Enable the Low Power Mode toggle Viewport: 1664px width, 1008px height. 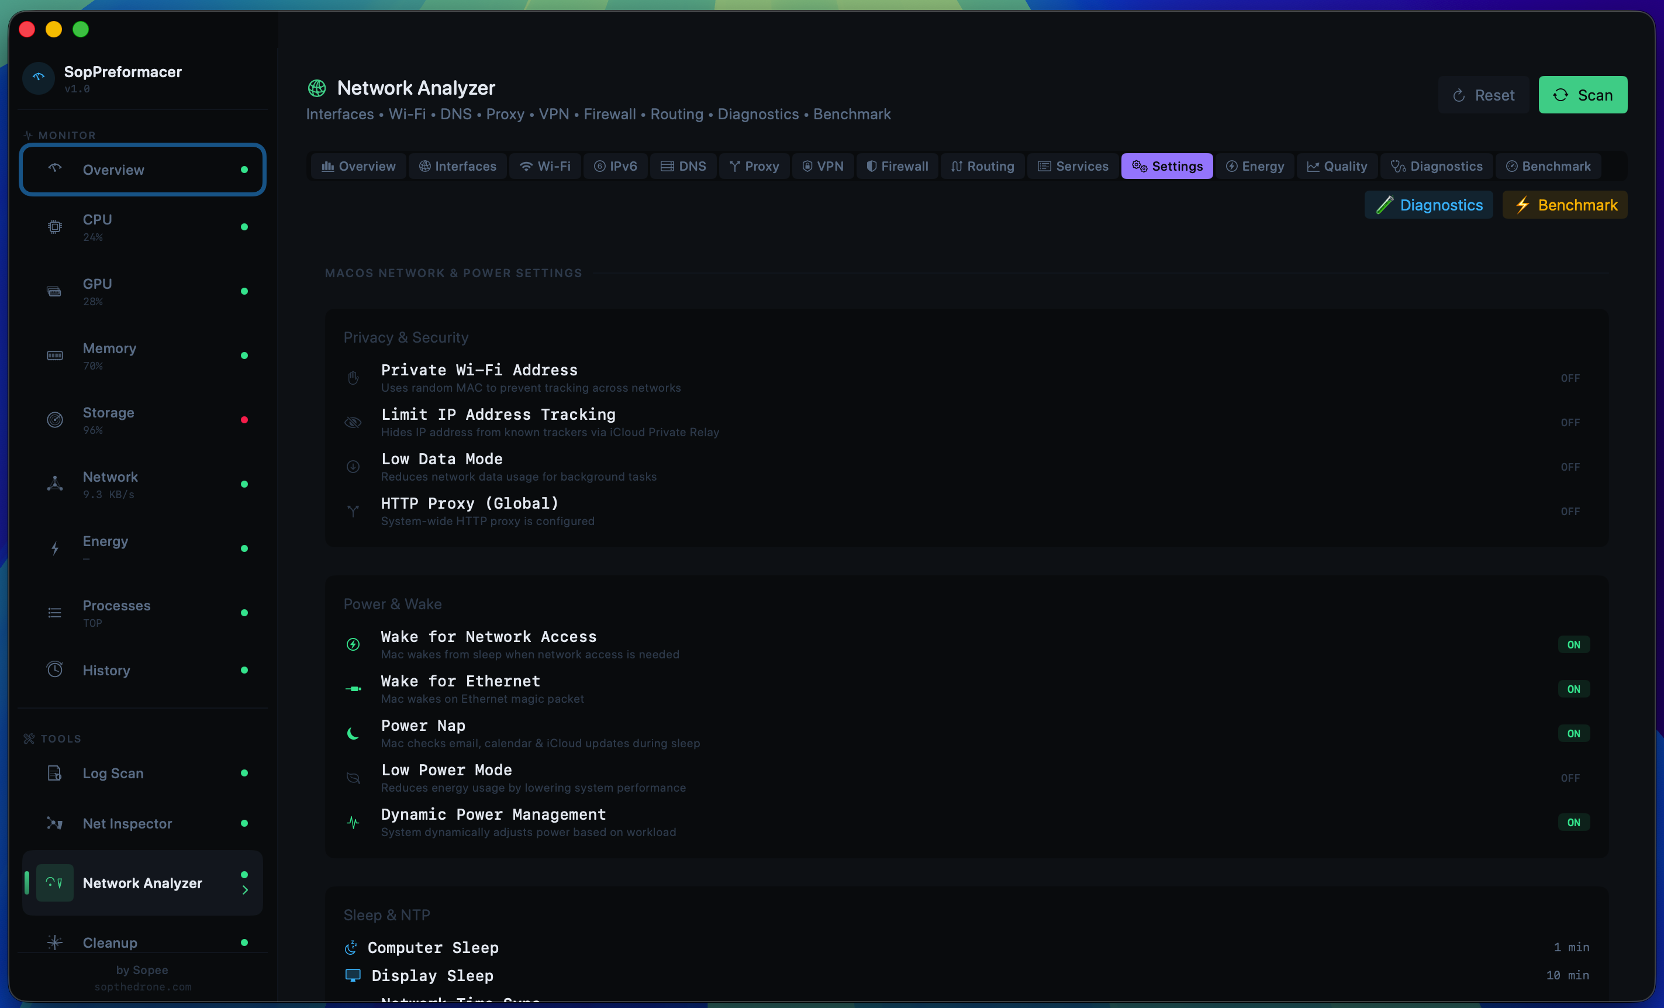[x=1571, y=778]
